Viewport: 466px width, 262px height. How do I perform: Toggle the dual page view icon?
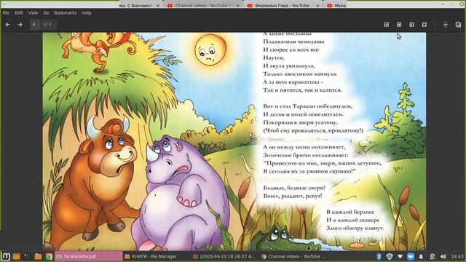(411, 25)
